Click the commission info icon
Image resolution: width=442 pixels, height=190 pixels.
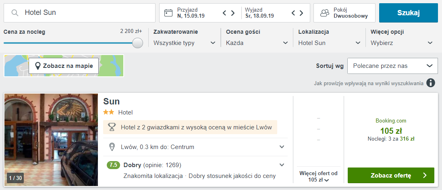pos(431,83)
